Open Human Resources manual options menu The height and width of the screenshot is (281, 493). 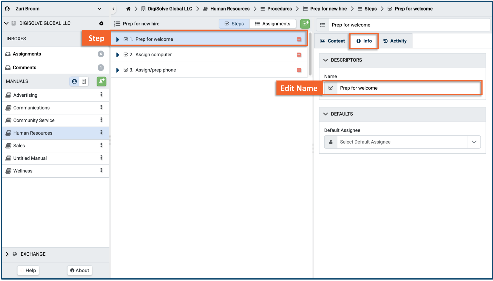tap(101, 132)
